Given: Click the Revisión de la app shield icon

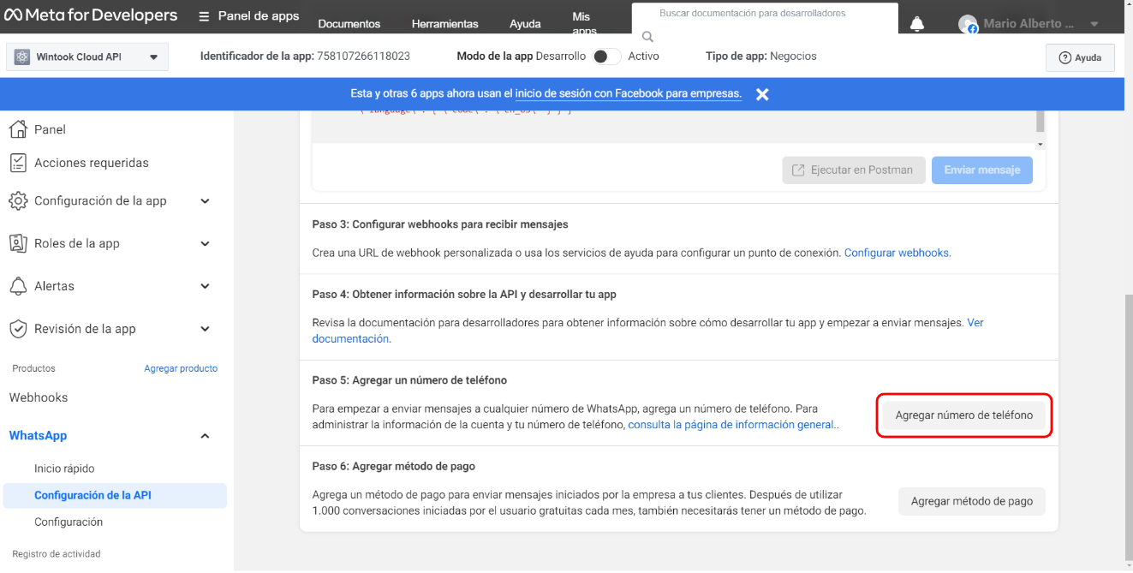Looking at the screenshot, I should click(18, 329).
